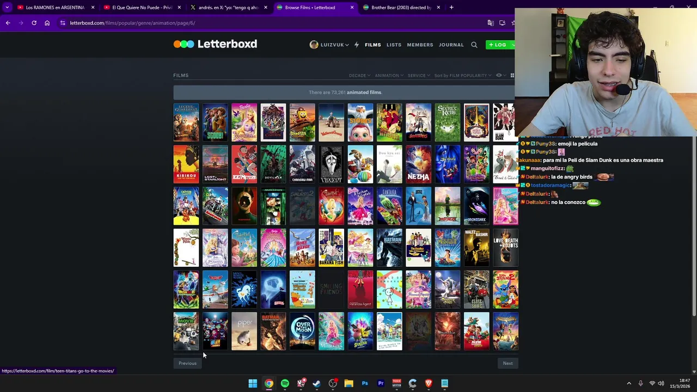This screenshot has width=697, height=392.
Task: Switch to El Que Quiere No Puede tab
Action: [x=142, y=8]
